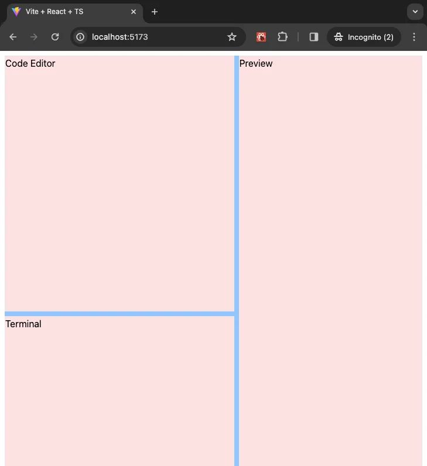Click the red extension icon in toolbar

(261, 37)
